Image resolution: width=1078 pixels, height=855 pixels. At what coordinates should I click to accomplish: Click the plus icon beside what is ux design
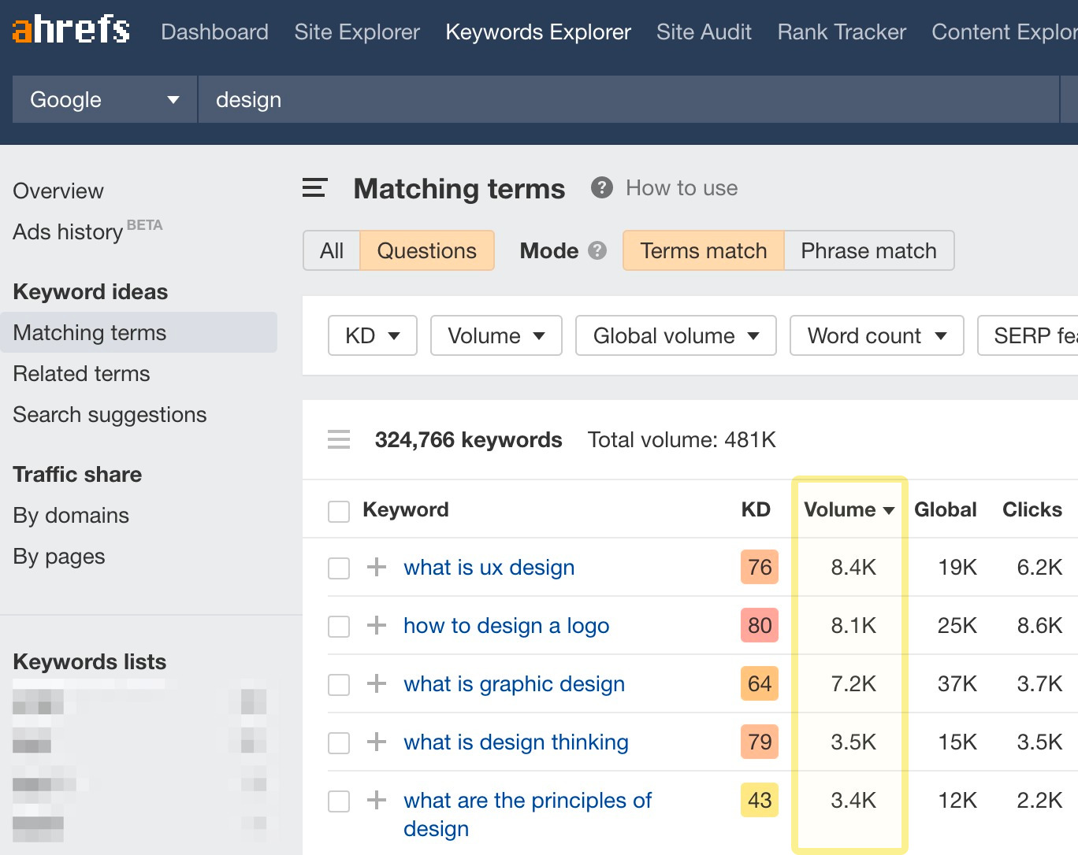tap(377, 567)
